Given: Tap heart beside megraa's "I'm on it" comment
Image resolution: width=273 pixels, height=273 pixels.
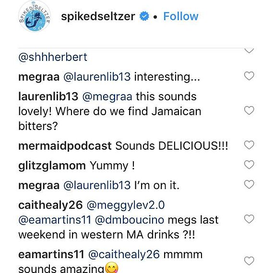Looking at the screenshot, I should coord(249,184).
